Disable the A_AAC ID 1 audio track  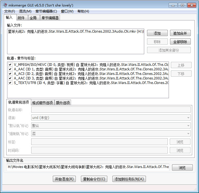10,69
